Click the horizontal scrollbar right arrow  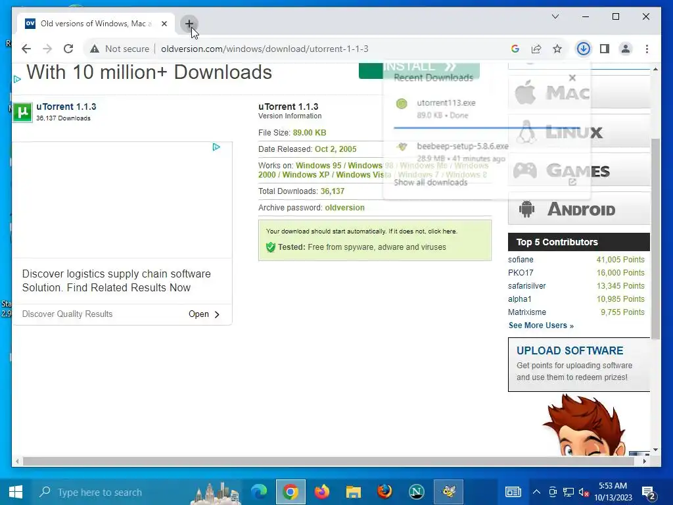pyautogui.click(x=644, y=461)
